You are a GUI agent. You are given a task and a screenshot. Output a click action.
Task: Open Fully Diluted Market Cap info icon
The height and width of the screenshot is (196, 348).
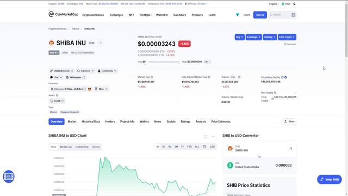pyautogui.click(x=209, y=77)
